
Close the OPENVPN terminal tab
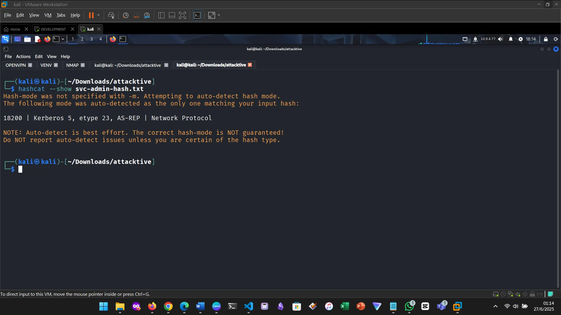(x=30, y=65)
